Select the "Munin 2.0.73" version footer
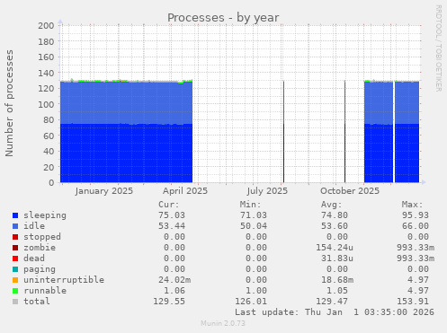 click(x=223, y=323)
